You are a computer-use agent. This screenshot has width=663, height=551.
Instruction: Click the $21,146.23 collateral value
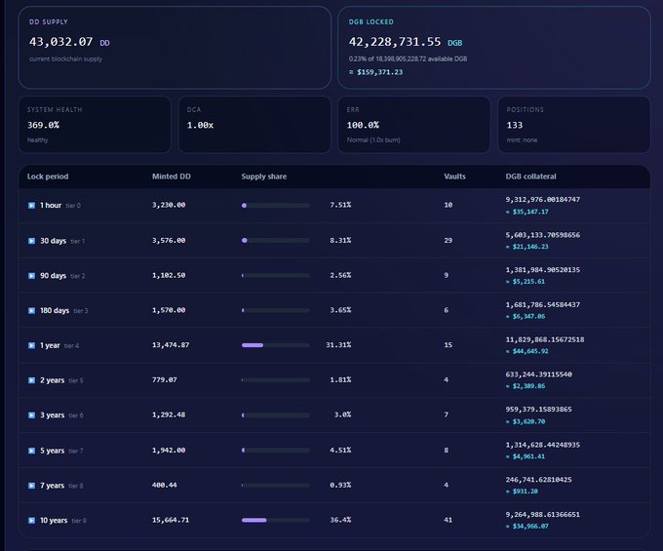click(x=530, y=247)
